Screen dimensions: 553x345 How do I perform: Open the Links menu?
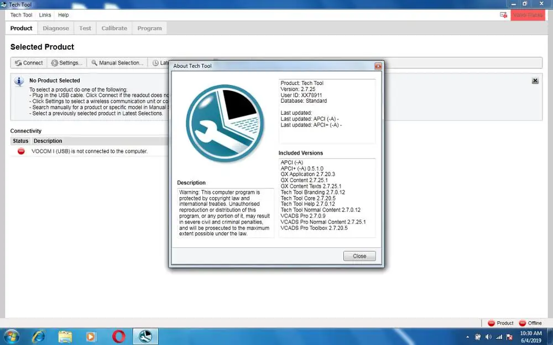coord(45,15)
